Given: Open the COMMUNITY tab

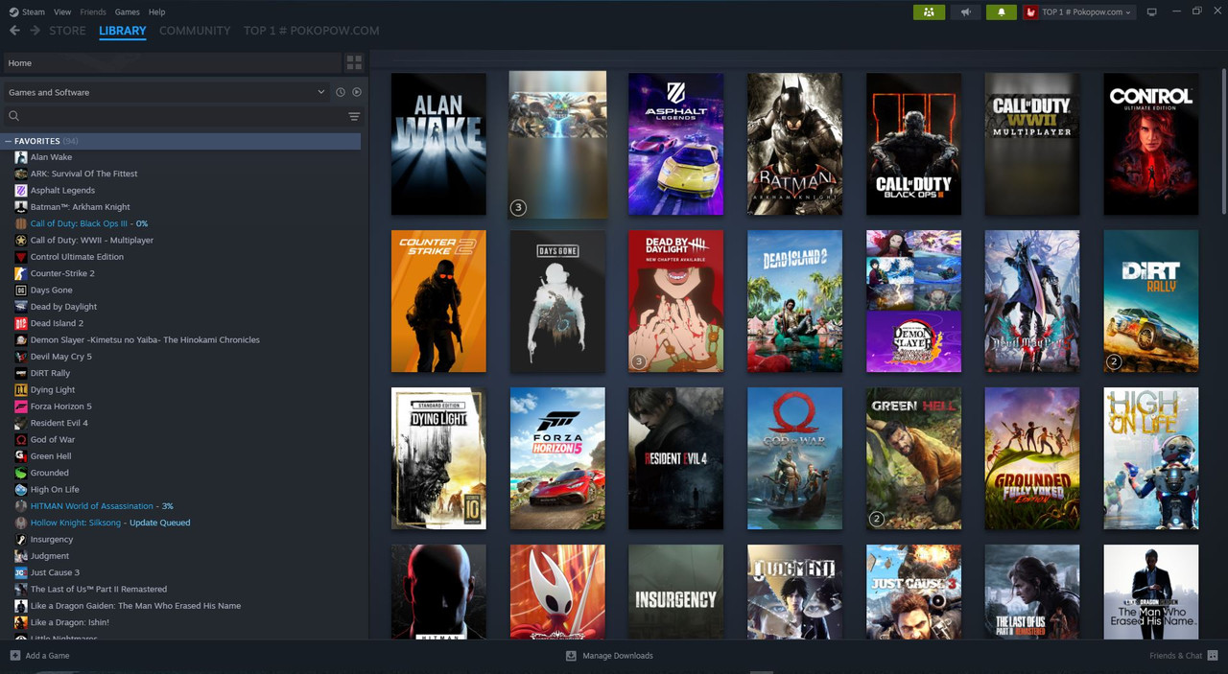Looking at the screenshot, I should click(x=195, y=31).
